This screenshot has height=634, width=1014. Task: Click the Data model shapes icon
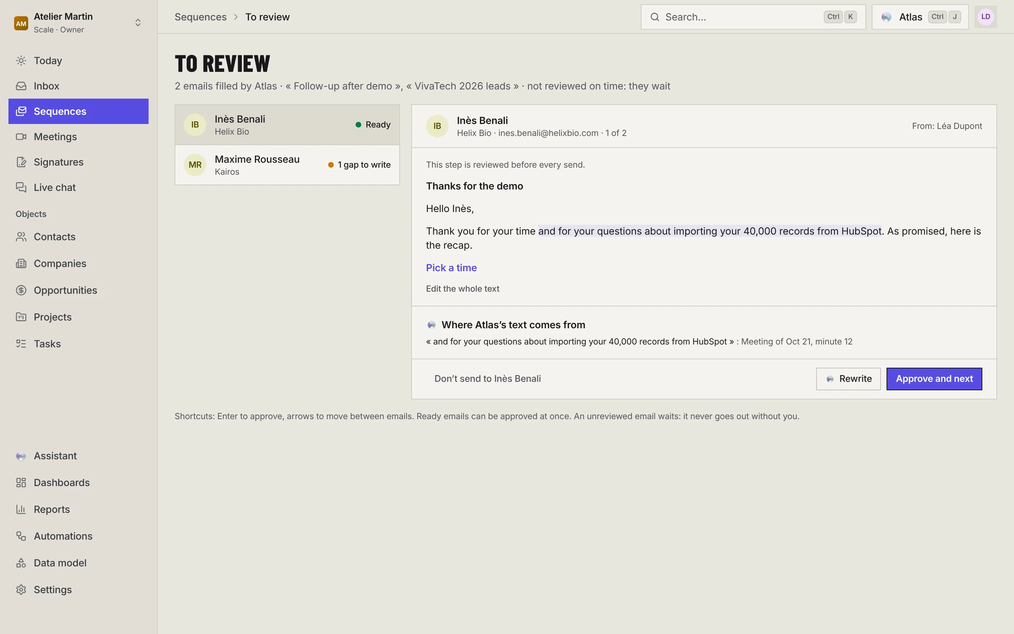[x=21, y=563]
